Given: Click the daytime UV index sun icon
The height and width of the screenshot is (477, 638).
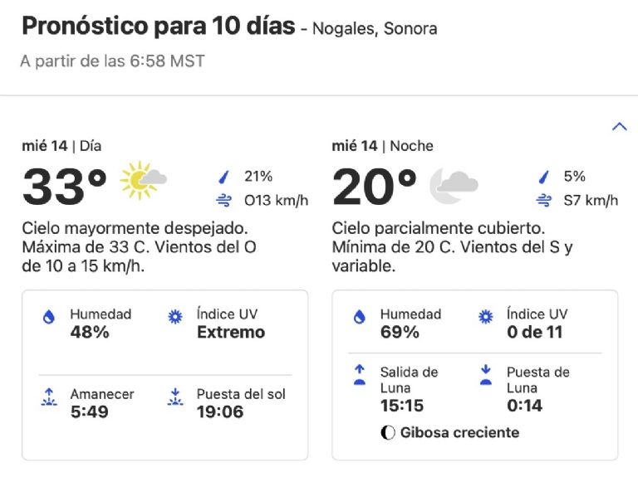Looking at the screenshot, I should pyautogui.click(x=174, y=316).
